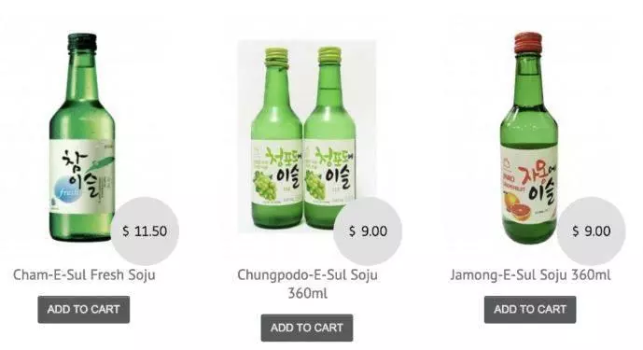643x350 pixels.
Task: Click the green grape illustration on left bottle
Action: [265, 187]
